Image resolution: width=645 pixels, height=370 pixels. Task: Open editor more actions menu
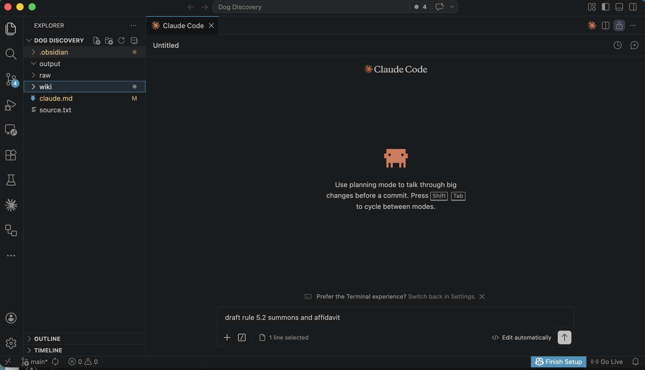633,25
